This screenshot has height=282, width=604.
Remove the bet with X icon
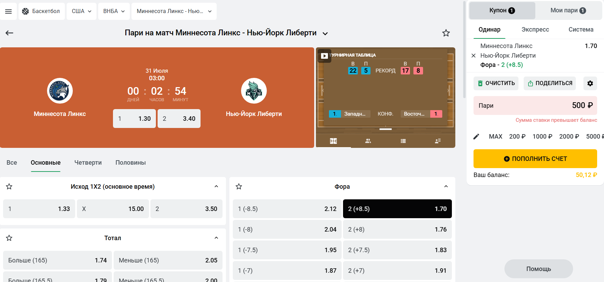474,56
